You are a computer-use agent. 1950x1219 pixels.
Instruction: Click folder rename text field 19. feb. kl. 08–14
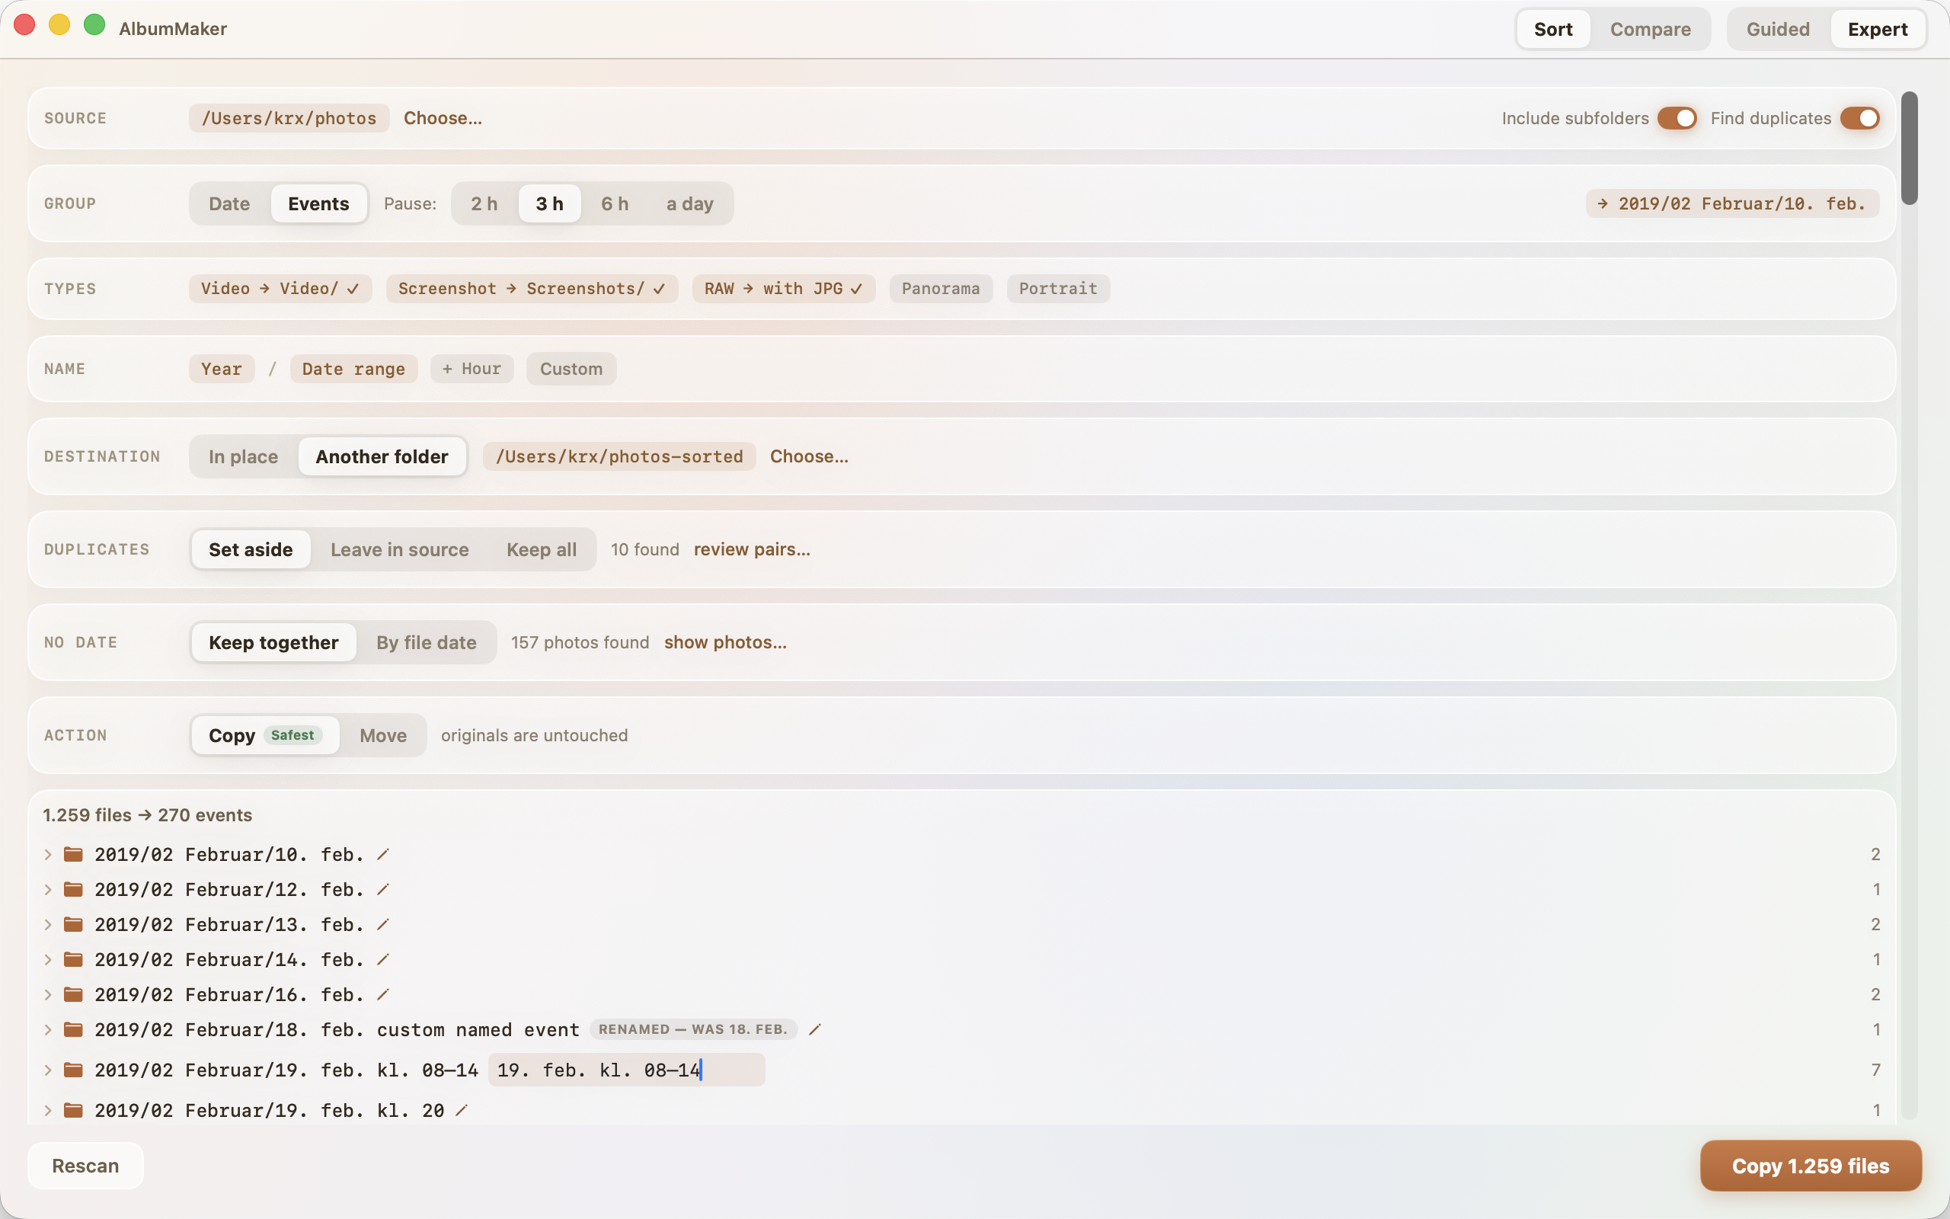[626, 1070]
